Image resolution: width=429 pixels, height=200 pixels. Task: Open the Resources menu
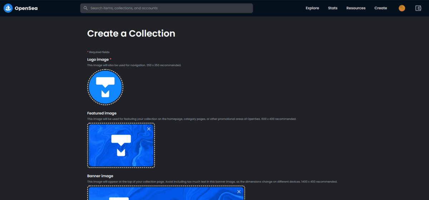(x=356, y=8)
